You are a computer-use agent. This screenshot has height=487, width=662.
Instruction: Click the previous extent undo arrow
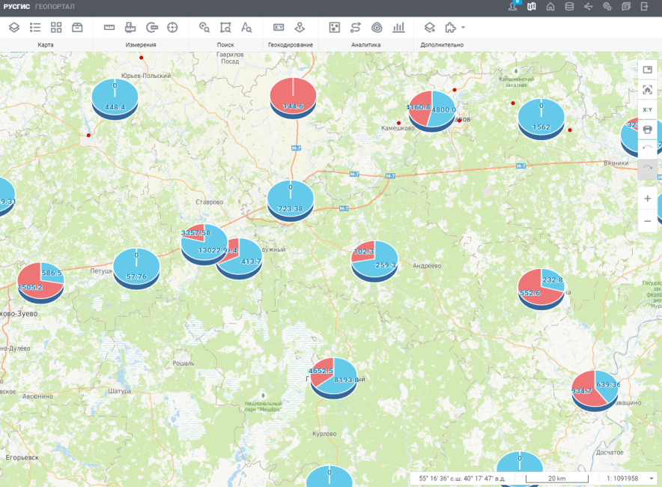point(647,148)
